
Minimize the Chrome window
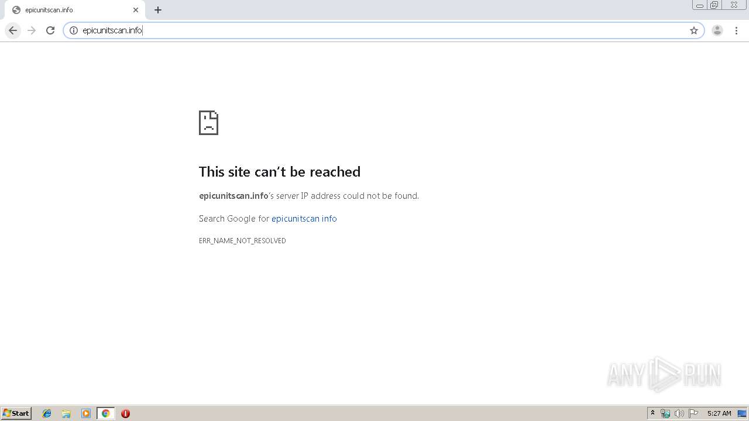click(700, 5)
